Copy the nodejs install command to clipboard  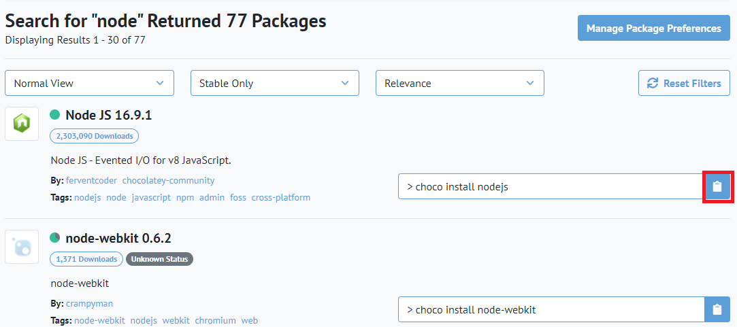[x=717, y=186]
